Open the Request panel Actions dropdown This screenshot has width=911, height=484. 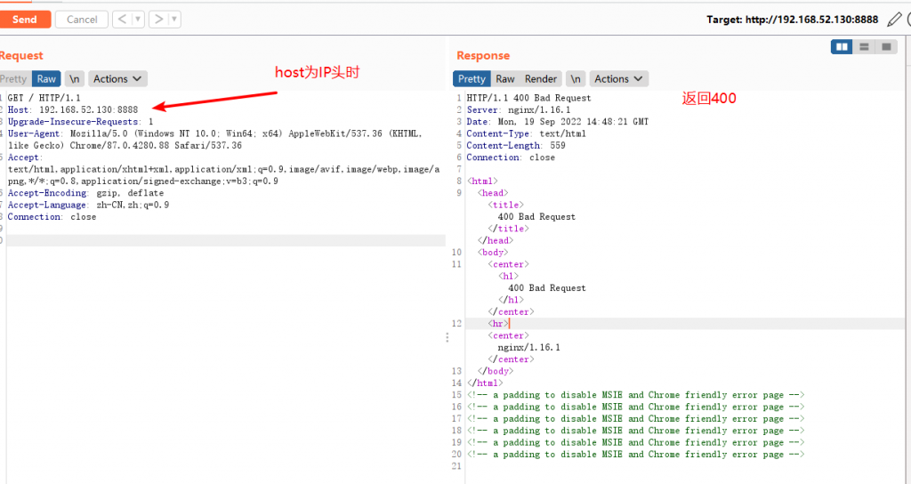tap(117, 79)
